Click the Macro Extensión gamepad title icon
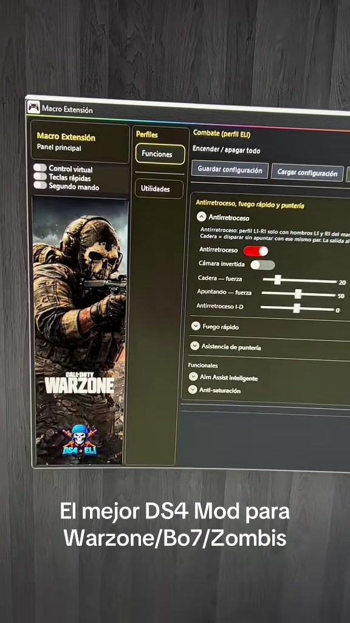This screenshot has width=350, height=623. coord(33,107)
